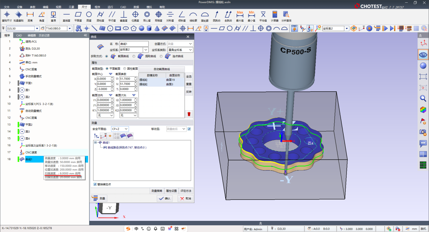Click the red trash delete icon
Viewport: 429px width, 232px height.
(189, 114)
